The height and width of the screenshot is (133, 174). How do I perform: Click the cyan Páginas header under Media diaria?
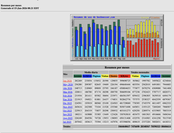(97, 76)
